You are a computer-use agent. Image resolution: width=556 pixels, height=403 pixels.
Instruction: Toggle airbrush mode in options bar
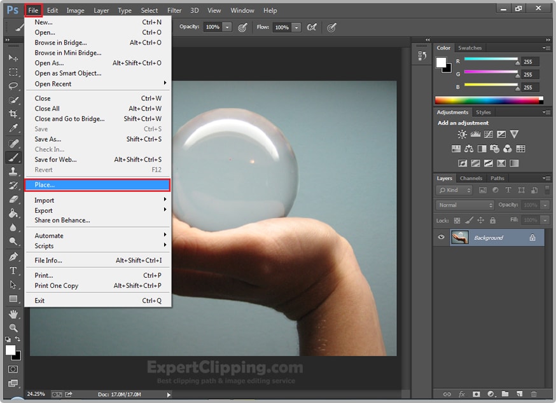pos(312,27)
